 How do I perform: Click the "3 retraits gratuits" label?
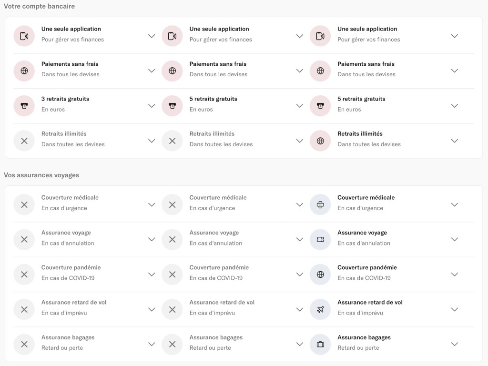pos(65,99)
